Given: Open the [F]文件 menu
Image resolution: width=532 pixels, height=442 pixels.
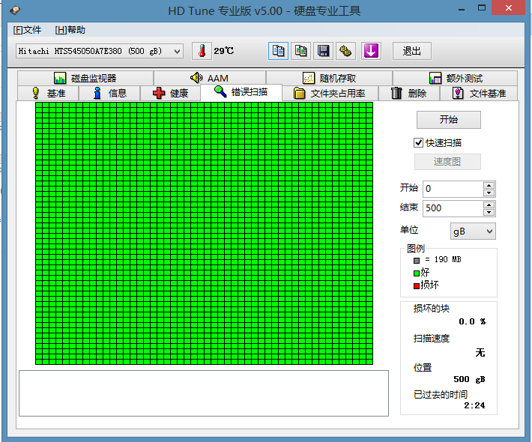Looking at the screenshot, I should point(27,30).
